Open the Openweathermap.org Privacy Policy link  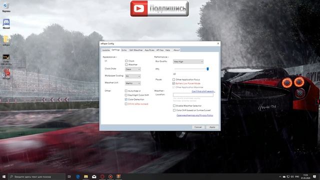pos(194,115)
